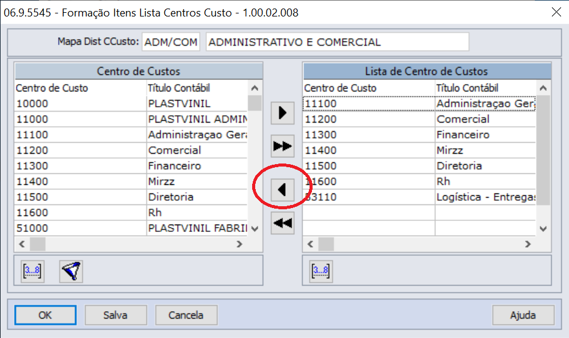Screen dimensions: 569x338
Task: Select row 11300 in left Centro de Custos list
Action: (131, 166)
